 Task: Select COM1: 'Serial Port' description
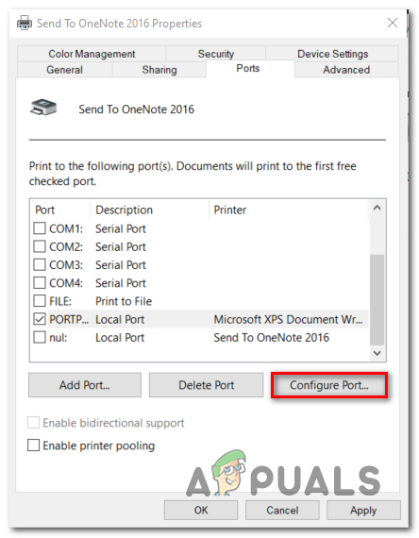[121, 228]
